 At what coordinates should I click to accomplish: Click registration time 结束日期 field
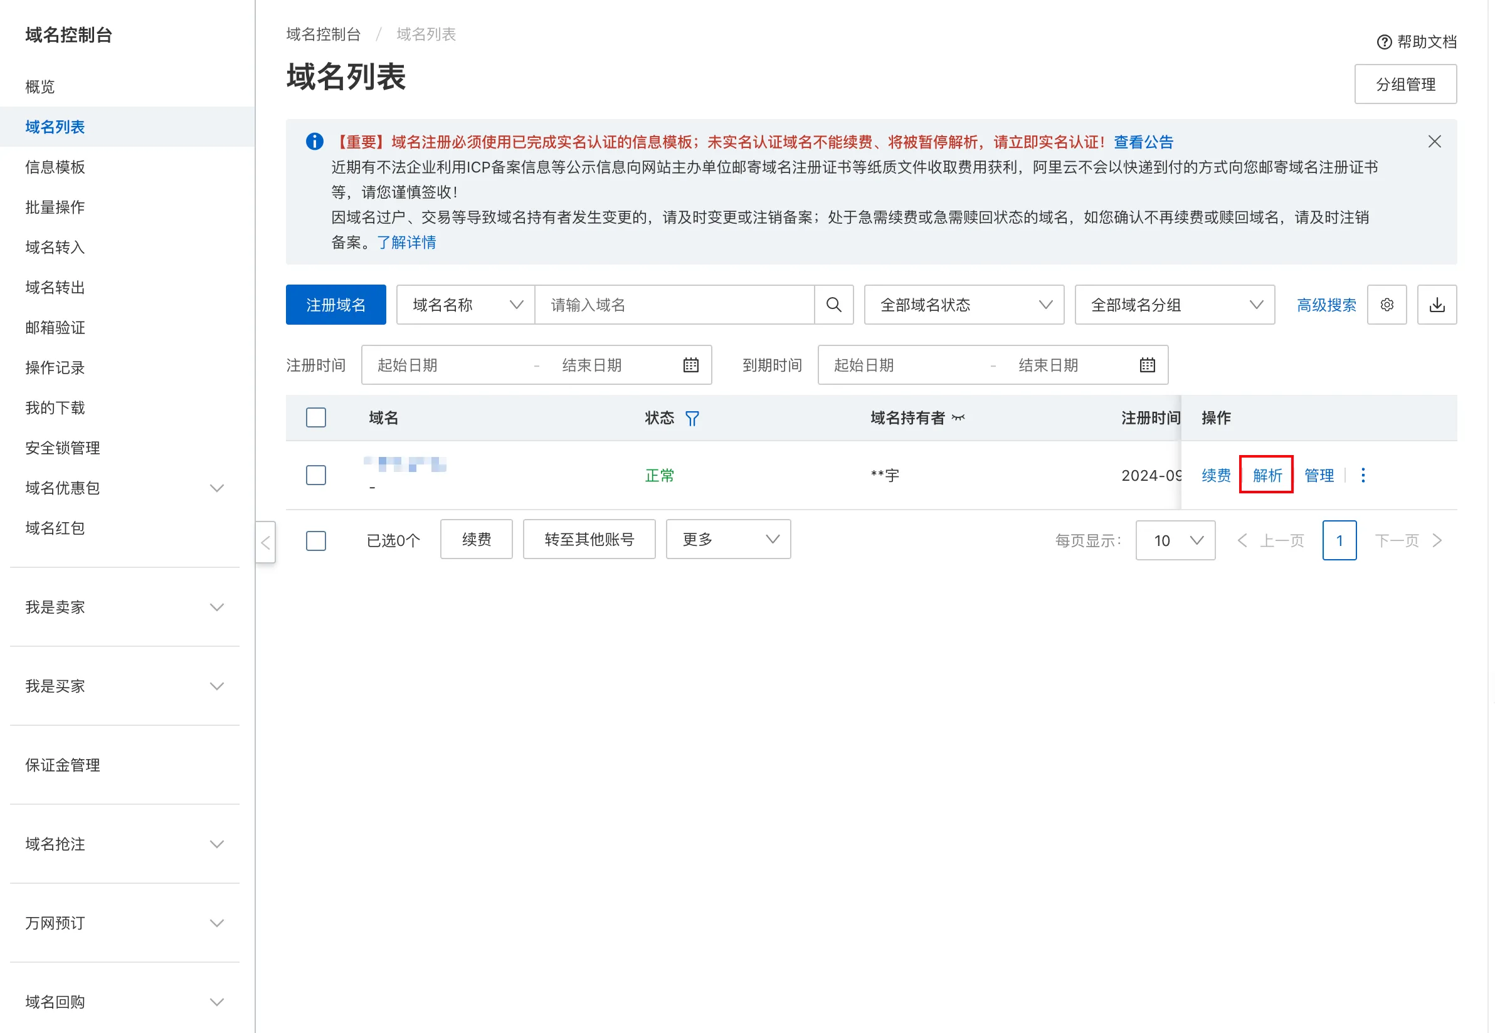[x=612, y=365]
